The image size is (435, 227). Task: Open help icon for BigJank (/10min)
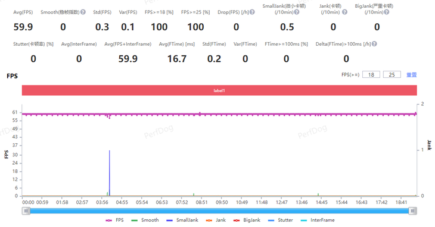pos(387,12)
